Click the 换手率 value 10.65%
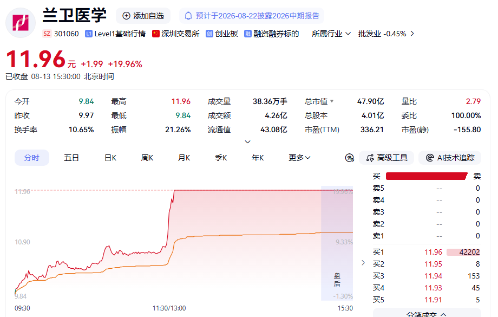498x317 pixels. point(81,130)
